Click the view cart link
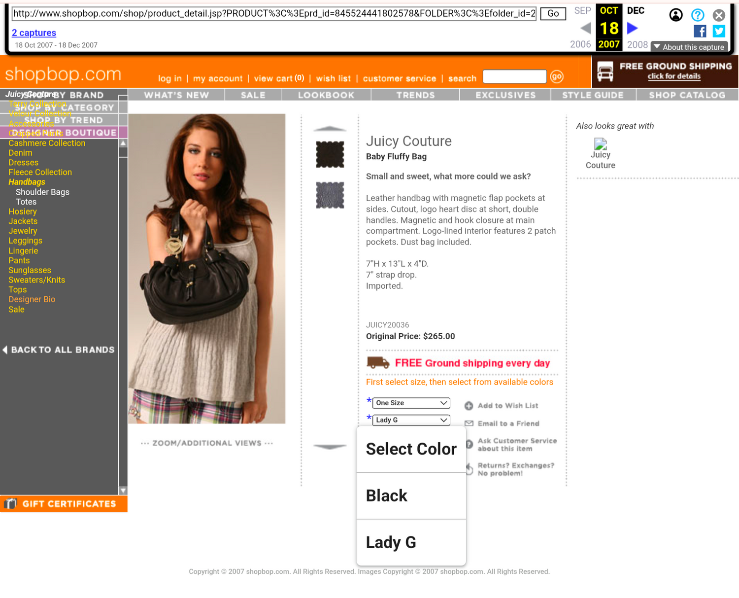Image resolution: width=739 pixels, height=598 pixels. point(279,78)
